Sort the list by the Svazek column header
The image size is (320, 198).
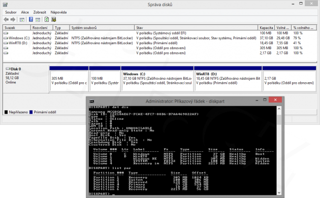click(x=17, y=28)
